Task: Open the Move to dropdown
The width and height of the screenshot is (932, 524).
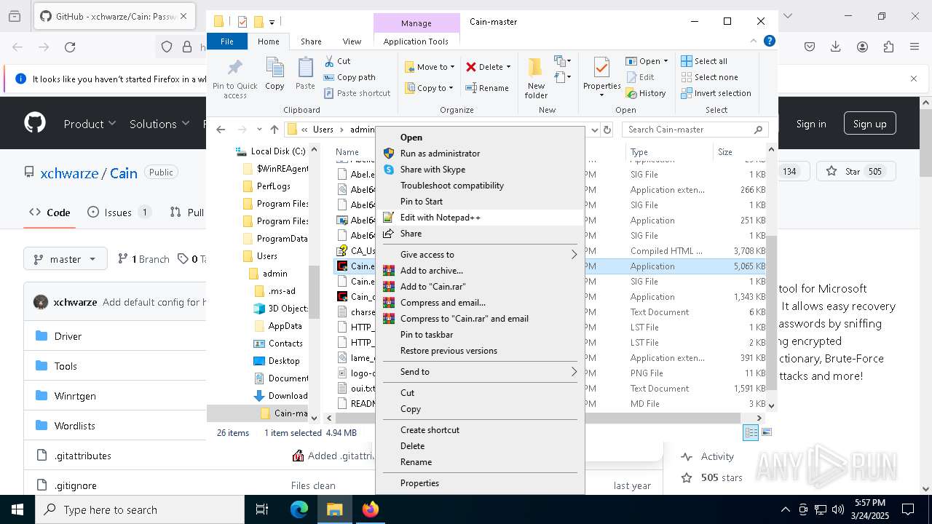Action: click(430, 67)
